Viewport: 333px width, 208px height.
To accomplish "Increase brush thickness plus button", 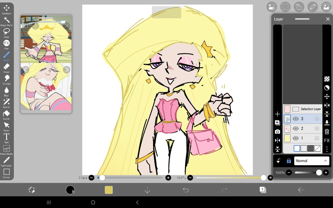I will point(168,178).
